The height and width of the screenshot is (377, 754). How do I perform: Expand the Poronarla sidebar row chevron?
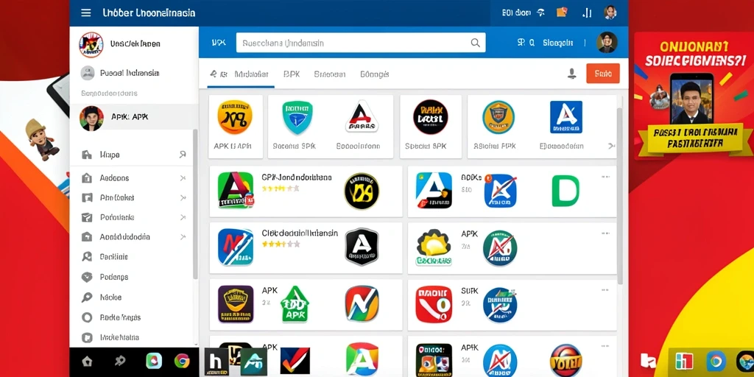pos(183,217)
